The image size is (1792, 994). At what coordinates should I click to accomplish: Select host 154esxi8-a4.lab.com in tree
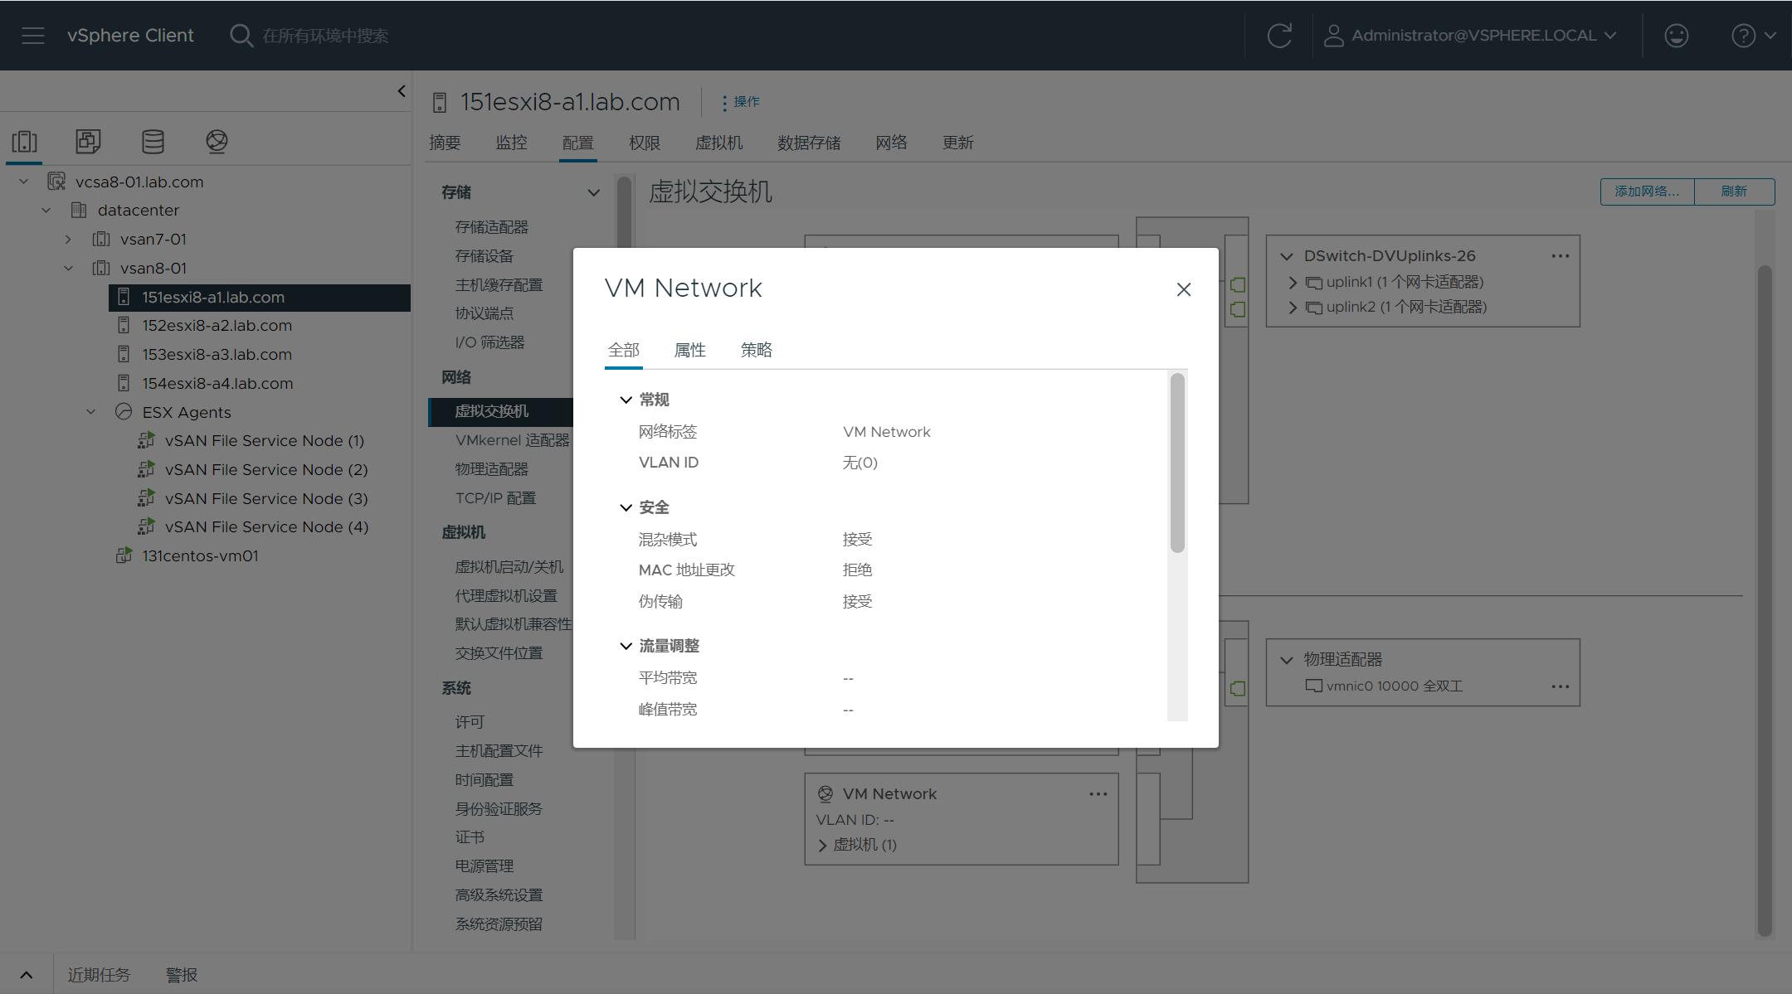[x=217, y=384]
